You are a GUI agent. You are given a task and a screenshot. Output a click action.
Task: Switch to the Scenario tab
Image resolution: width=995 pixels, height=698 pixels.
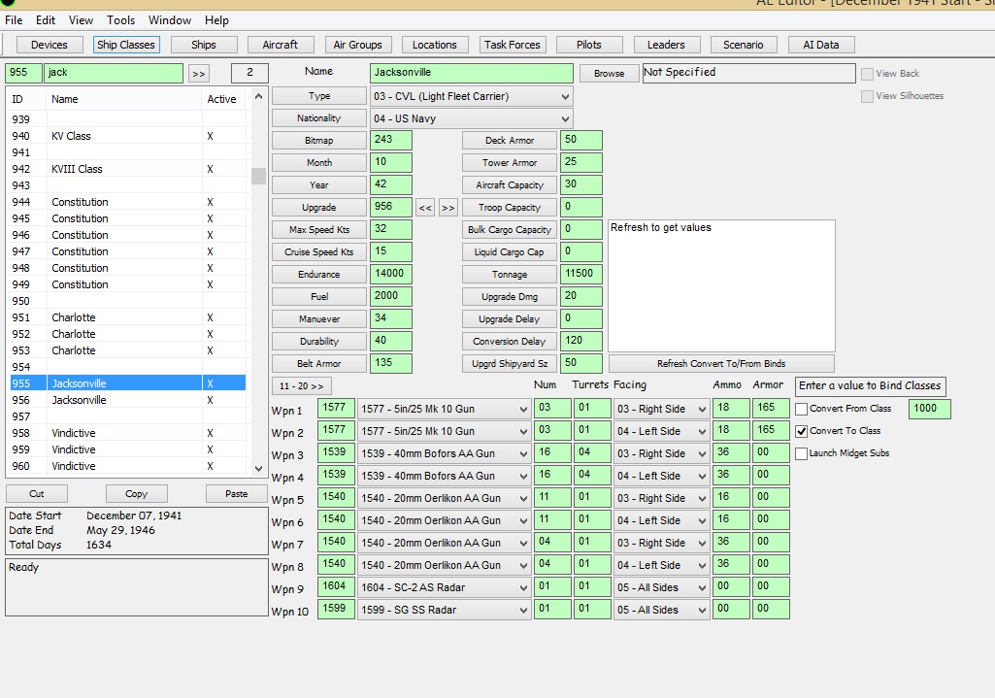click(x=743, y=45)
